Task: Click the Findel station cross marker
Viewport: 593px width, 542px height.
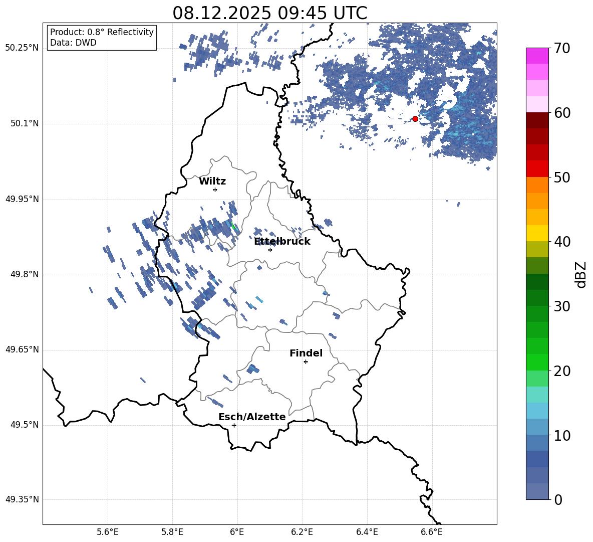Action: click(306, 362)
